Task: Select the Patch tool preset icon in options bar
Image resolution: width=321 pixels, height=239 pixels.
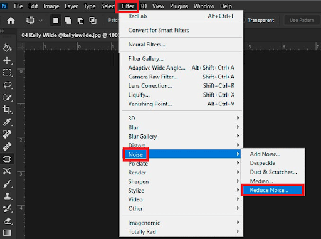Action: pyautogui.click(x=31, y=21)
